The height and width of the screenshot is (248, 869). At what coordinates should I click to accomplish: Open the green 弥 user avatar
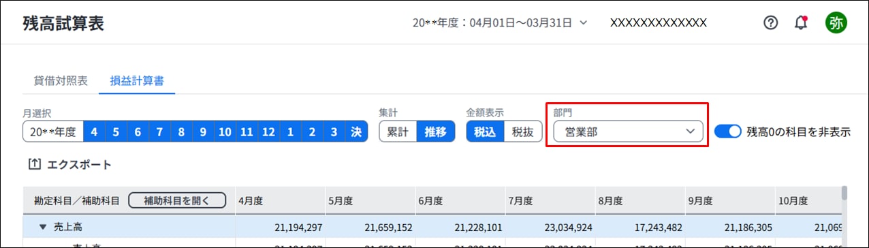tap(836, 22)
